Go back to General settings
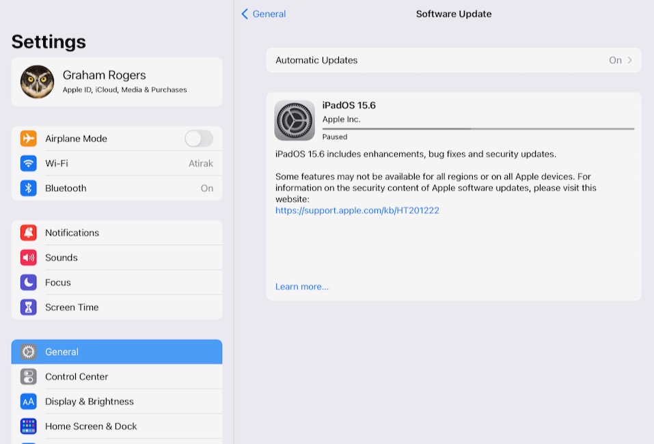The image size is (654, 444). pyautogui.click(x=264, y=14)
